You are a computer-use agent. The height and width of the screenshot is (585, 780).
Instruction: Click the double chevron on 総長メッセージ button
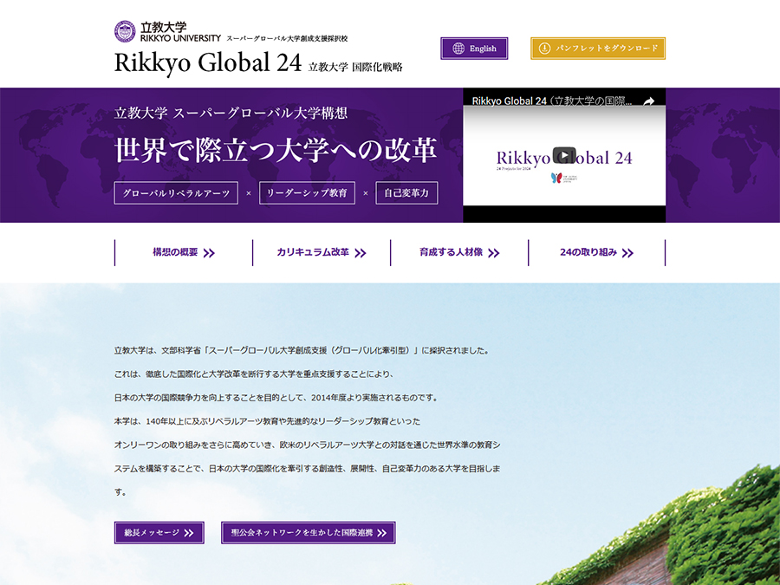pyautogui.click(x=189, y=533)
